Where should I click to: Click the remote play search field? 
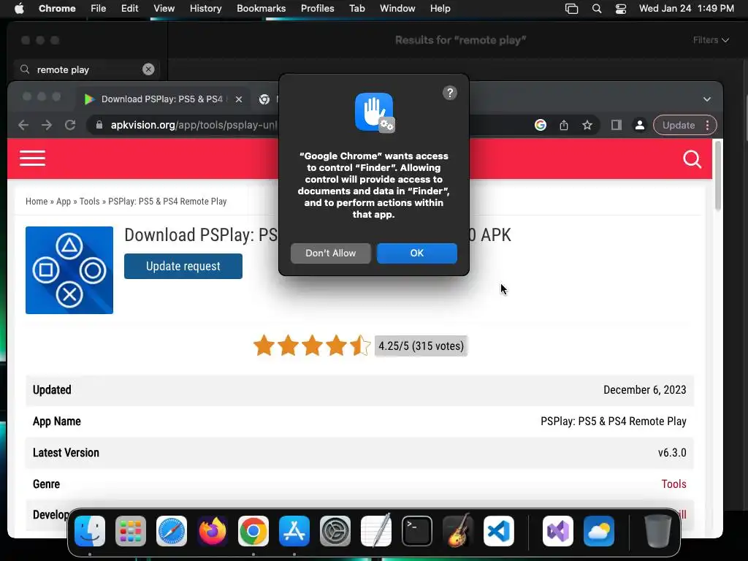[87, 69]
